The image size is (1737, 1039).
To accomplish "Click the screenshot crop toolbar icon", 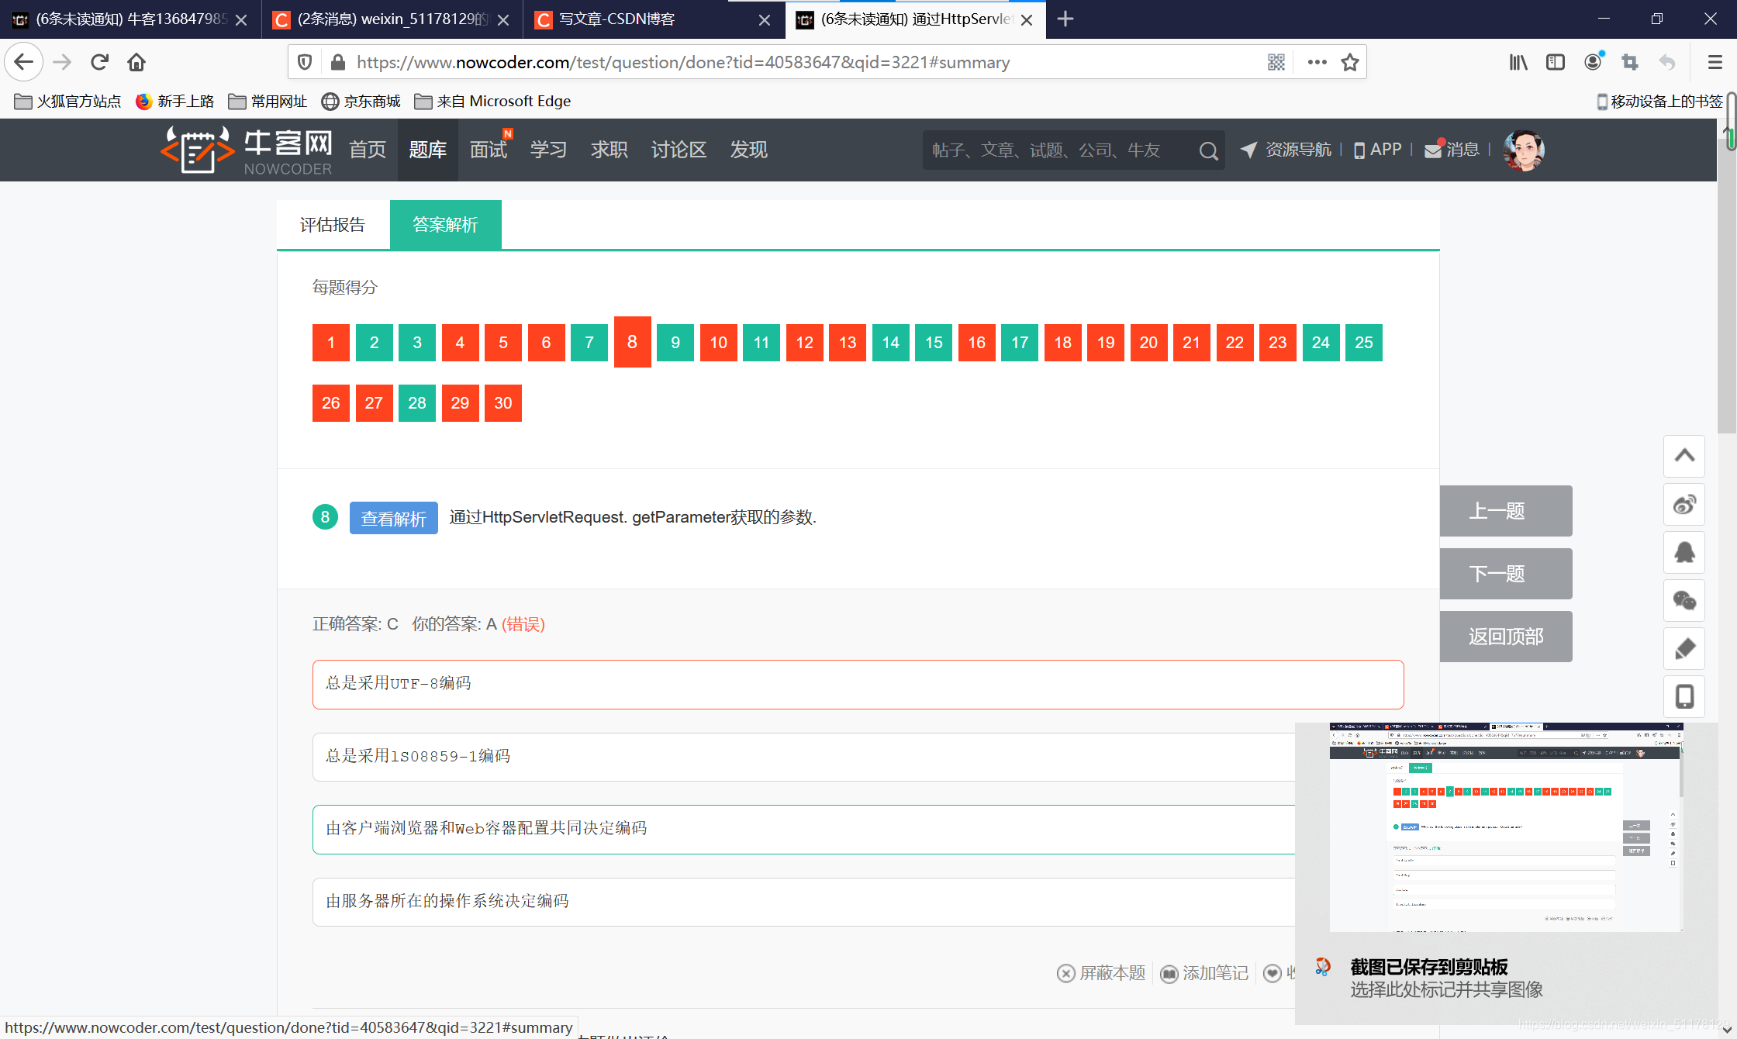I will 1630,62.
